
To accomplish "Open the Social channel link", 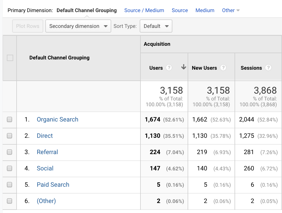I will tap(45, 168).
